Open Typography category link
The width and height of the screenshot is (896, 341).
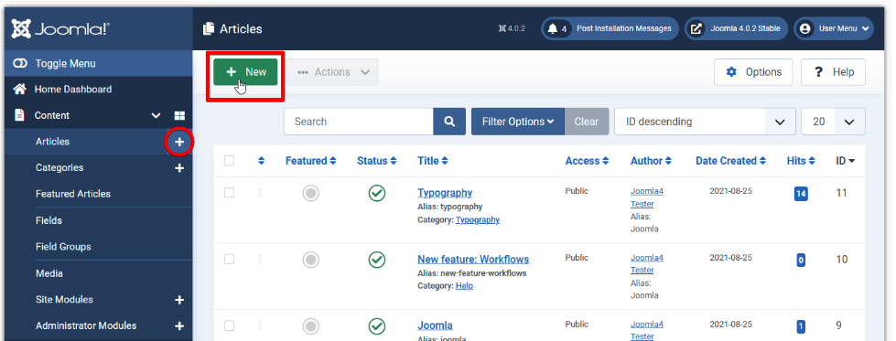pyautogui.click(x=477, y=220)
